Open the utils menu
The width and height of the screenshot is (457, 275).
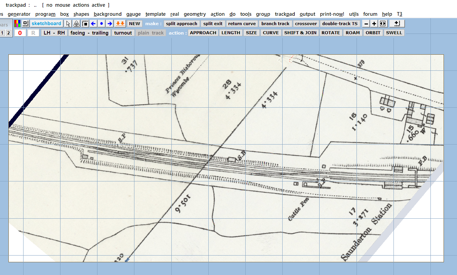pos(354,14)
